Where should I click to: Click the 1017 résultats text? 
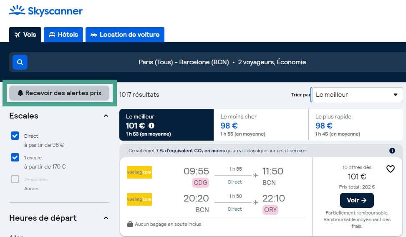coord(139,95)
